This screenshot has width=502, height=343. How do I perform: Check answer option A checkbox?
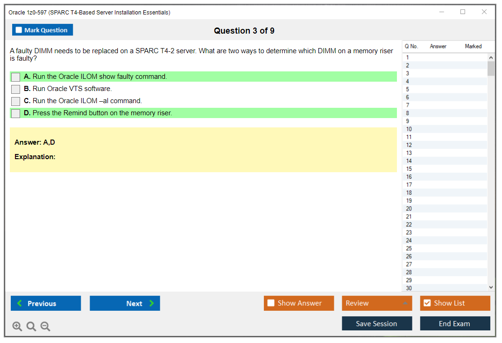click(15, 77)
